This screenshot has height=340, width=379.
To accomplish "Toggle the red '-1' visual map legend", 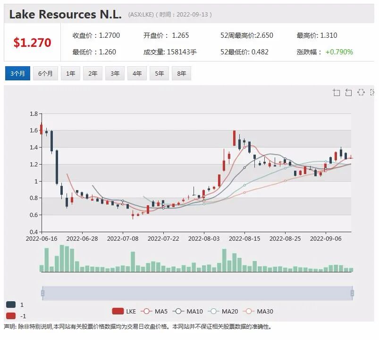I will (11, 316).
